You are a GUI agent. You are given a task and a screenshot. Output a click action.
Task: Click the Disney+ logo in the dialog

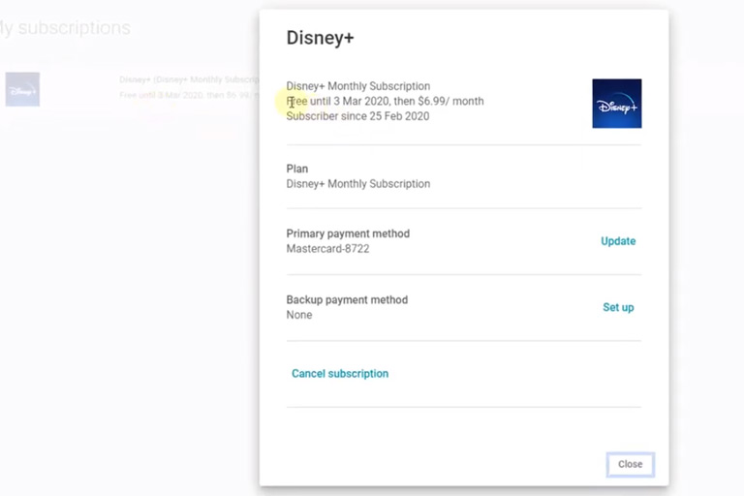point(616,104)
